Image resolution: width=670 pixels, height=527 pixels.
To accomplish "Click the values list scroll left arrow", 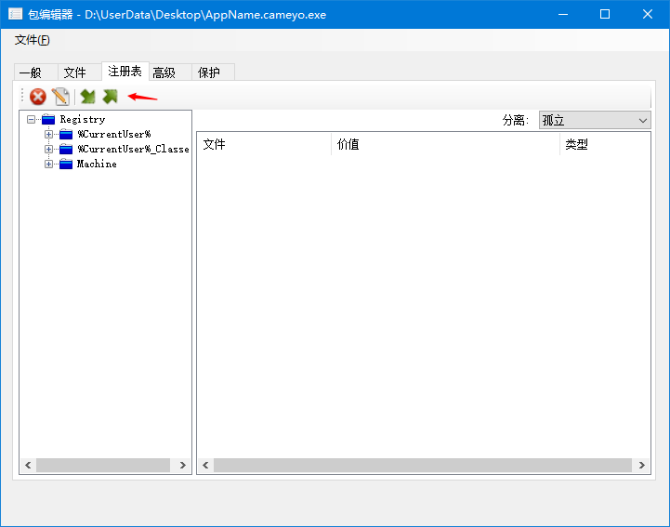I will pos(205,465).
